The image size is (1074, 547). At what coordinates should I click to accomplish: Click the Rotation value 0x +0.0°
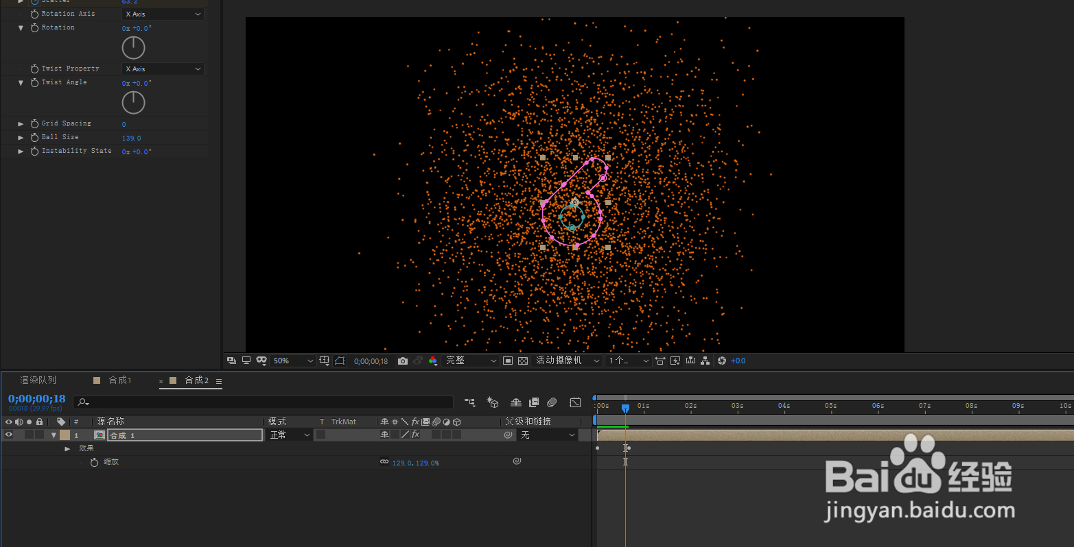[137, 28]
